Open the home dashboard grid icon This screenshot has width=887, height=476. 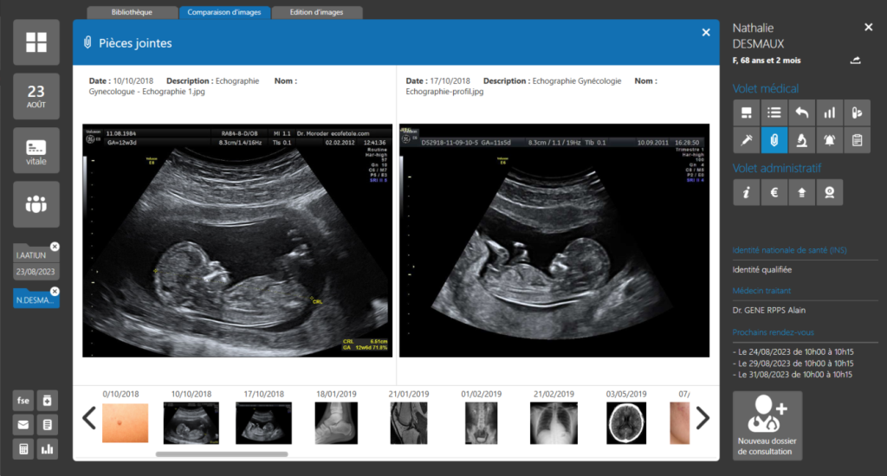pyautogui.click(x=36, y=42)
